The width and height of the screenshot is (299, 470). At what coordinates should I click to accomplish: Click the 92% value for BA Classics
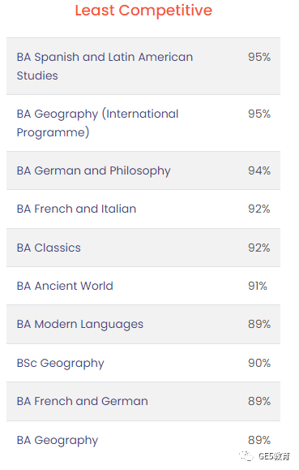point(259,248)
